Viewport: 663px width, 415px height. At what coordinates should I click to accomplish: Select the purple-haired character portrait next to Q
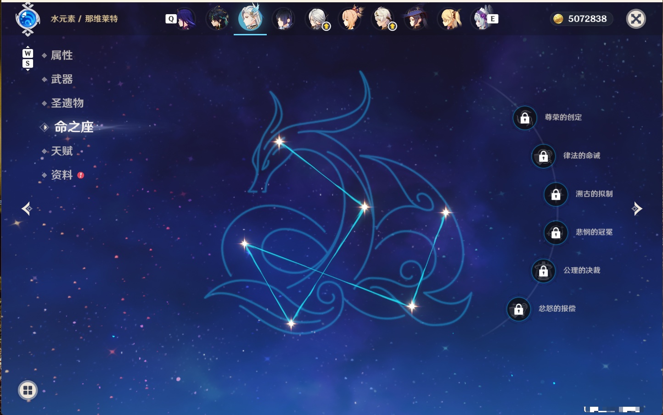(x=185, y=19)
